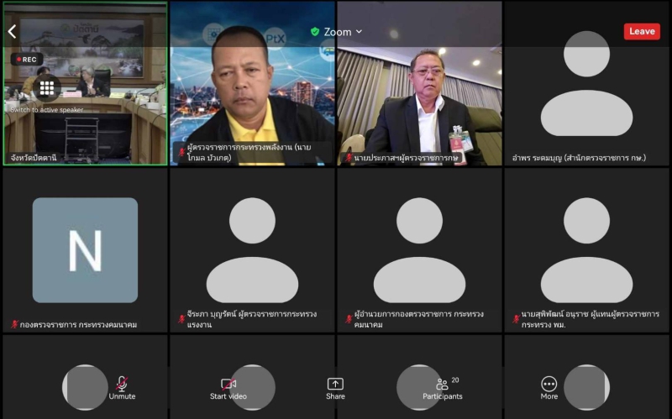The height and width of the screenshot is (419, 672).
Task: Select นายสุพิพัฒน์ อนุราช participant tile
Action: pyautogui.click(x=586, y=249)
